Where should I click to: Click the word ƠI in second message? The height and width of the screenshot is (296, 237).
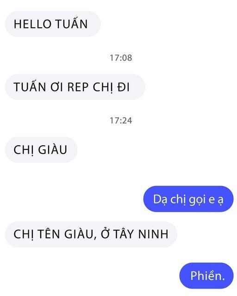(x=56, y=87)
